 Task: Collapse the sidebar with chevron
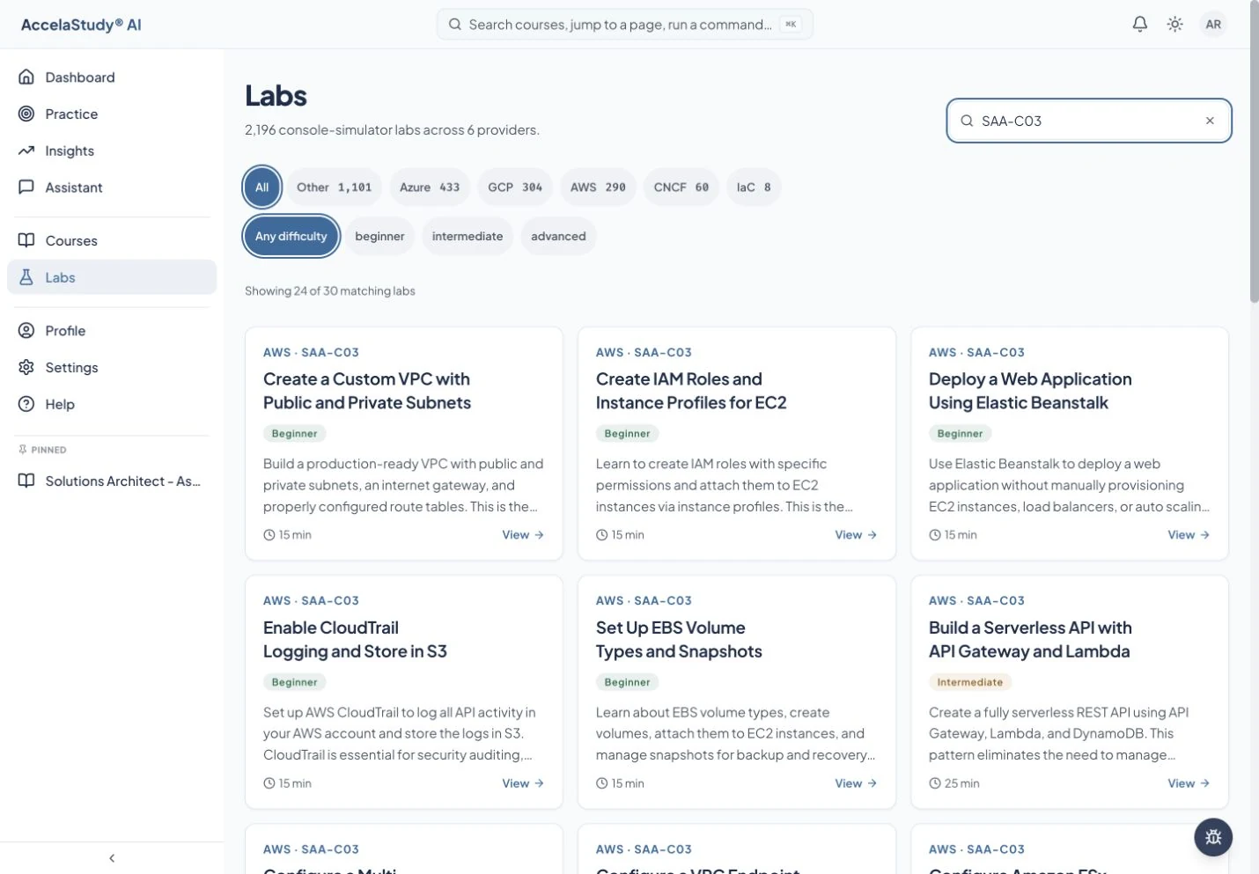112,858
